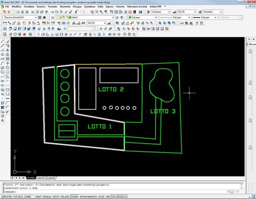Viewport: 256px width, 199px height.
Task: Select the Erase tool in modify toolbar
Action: [x=8, y=41]
